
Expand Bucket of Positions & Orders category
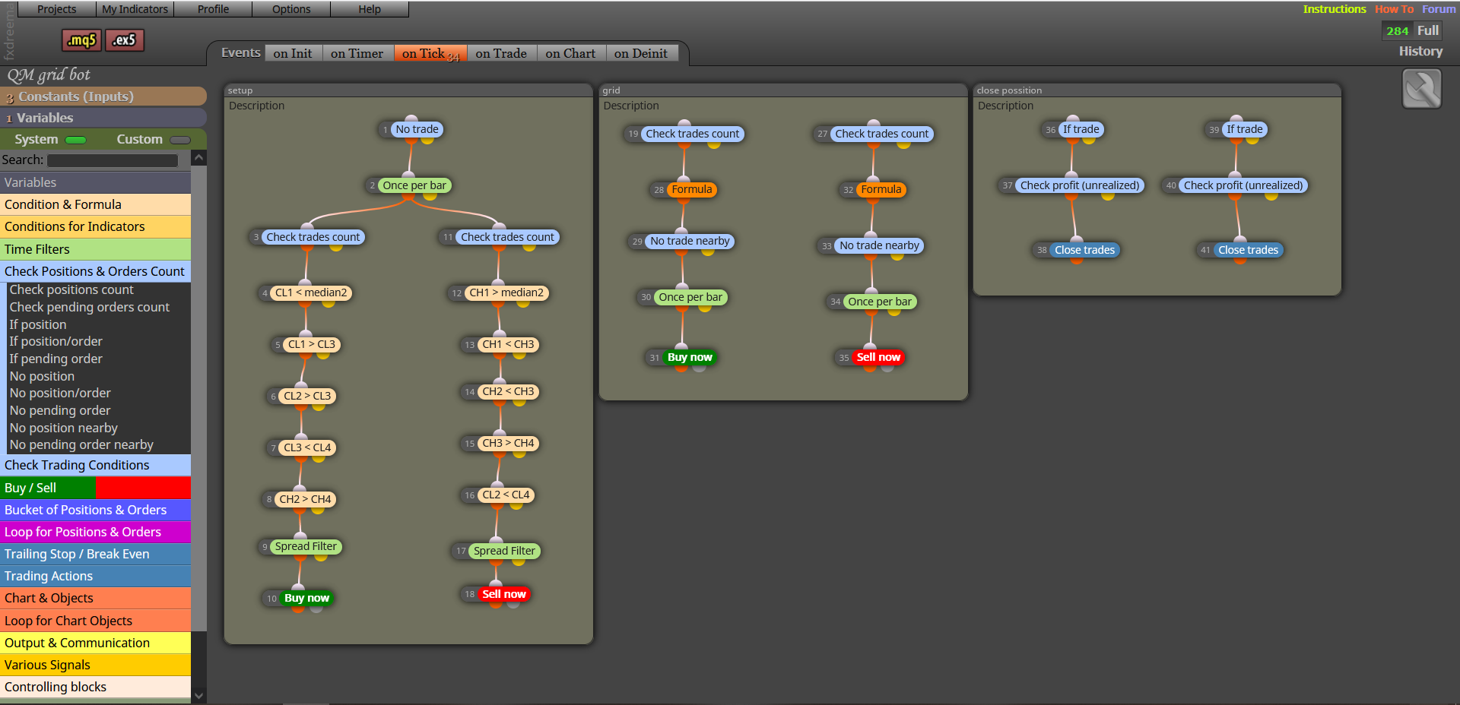pos(95,510)
